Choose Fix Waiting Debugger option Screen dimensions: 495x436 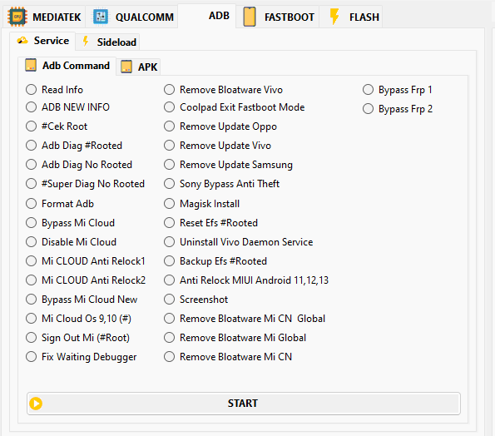[x=82, y=357]
